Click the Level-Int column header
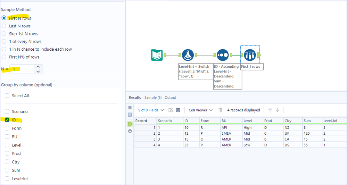 click(334, 121)
